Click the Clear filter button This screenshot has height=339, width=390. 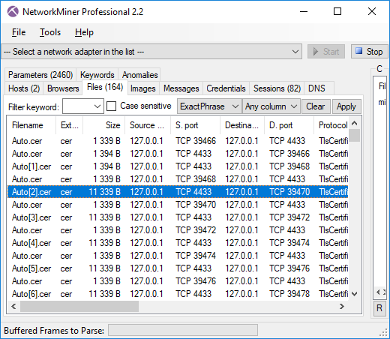(x=316, y=106)
